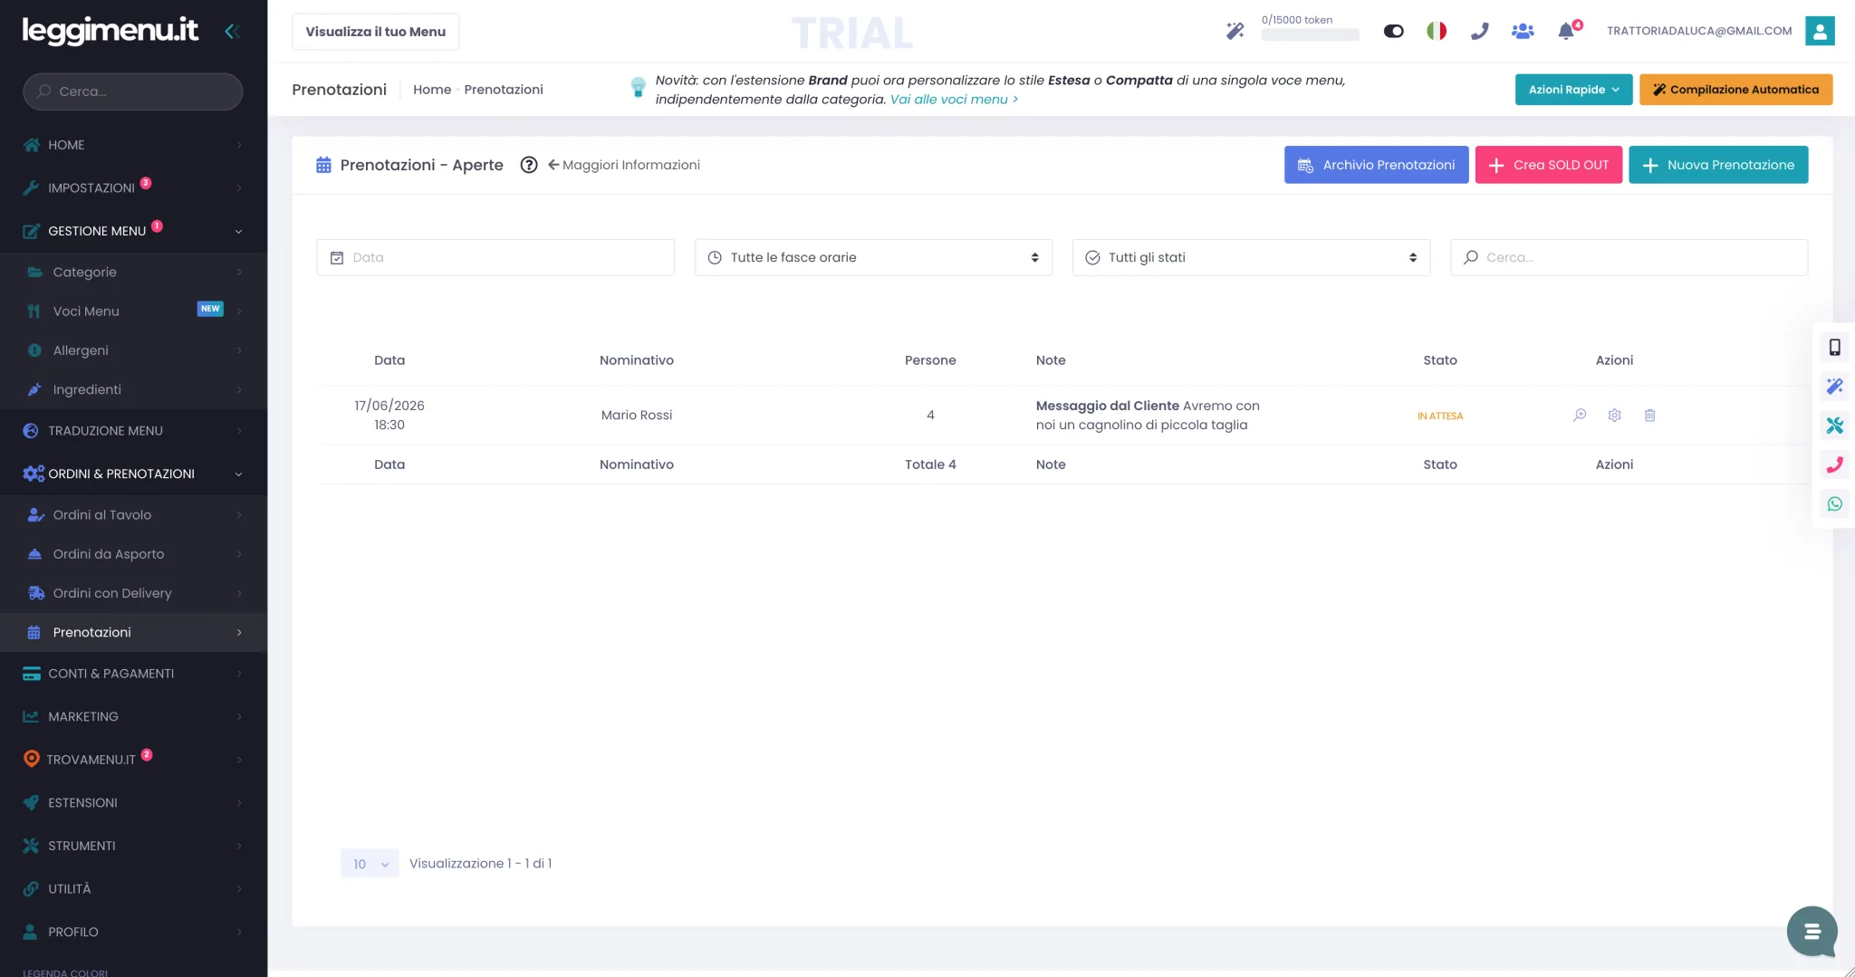Image resolution: width=1855 pixels, height=977 pixels.
Task: Open the Tutti gli stati dropdown
Action: pyautogui.click(x=1251, y=257)
